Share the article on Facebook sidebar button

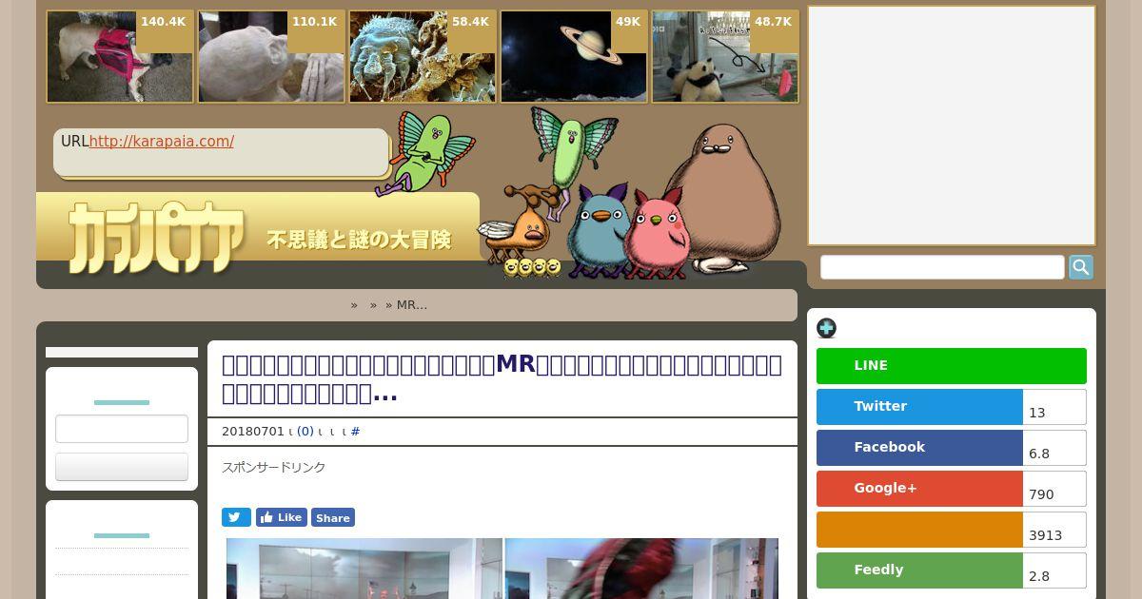(x=919, y=448)
